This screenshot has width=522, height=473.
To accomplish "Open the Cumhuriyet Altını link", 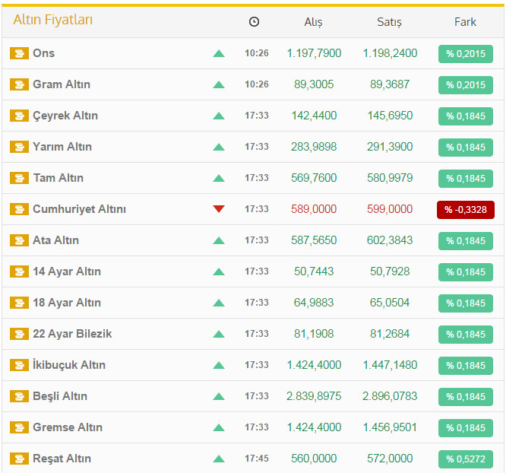I will coord(79,209).
